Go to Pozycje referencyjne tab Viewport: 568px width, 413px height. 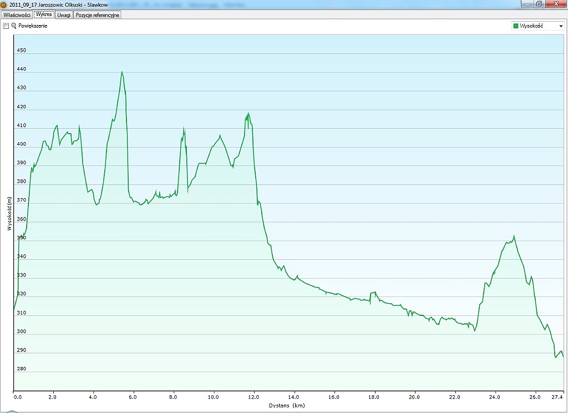97,15
